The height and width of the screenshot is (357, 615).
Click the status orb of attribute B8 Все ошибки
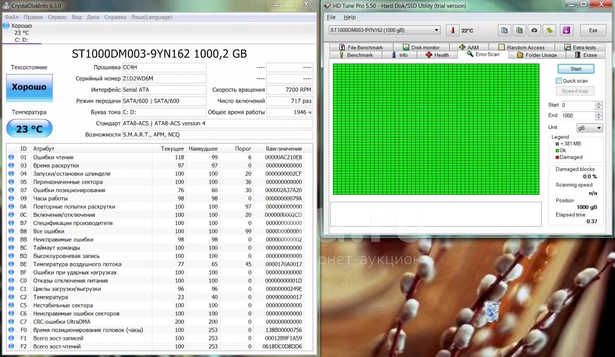click(x=11, y=231)
